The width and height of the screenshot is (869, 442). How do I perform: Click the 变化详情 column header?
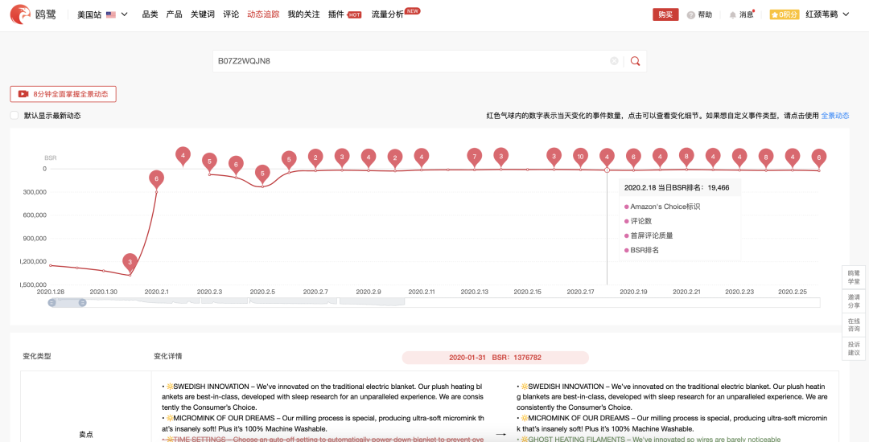(x=168, y=356)
